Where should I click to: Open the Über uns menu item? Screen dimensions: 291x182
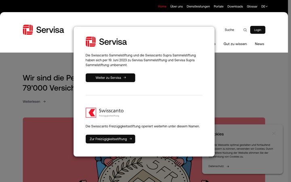click(x=176, y=6)
